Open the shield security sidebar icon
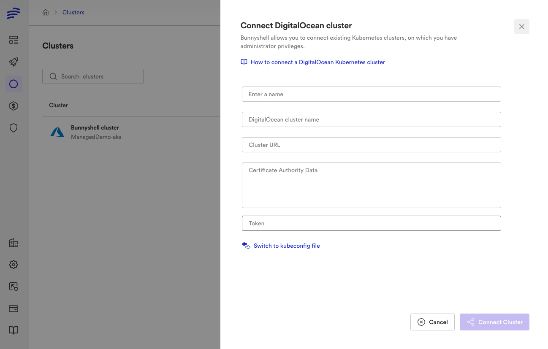This screenshot has height=349, width=548. coord(14,128)
